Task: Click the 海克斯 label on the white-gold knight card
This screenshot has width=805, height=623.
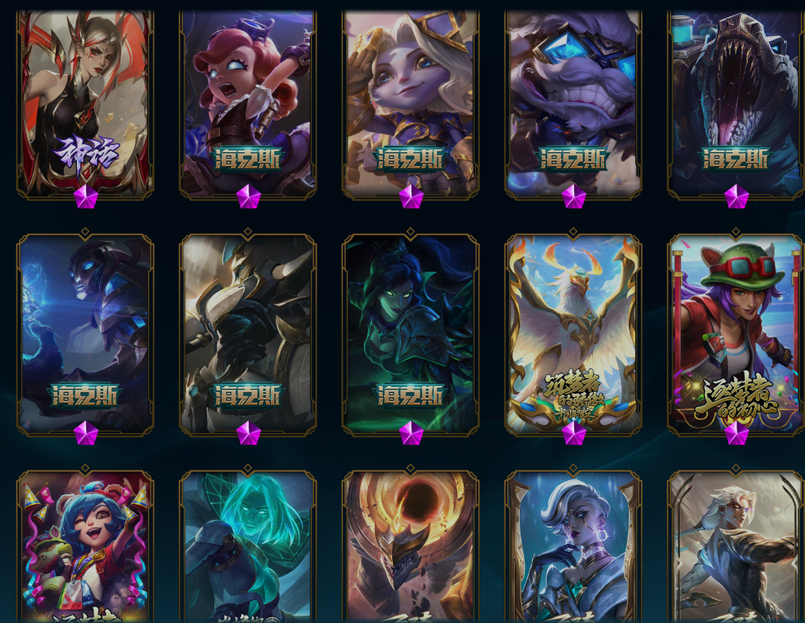Action: coord(248,396)
